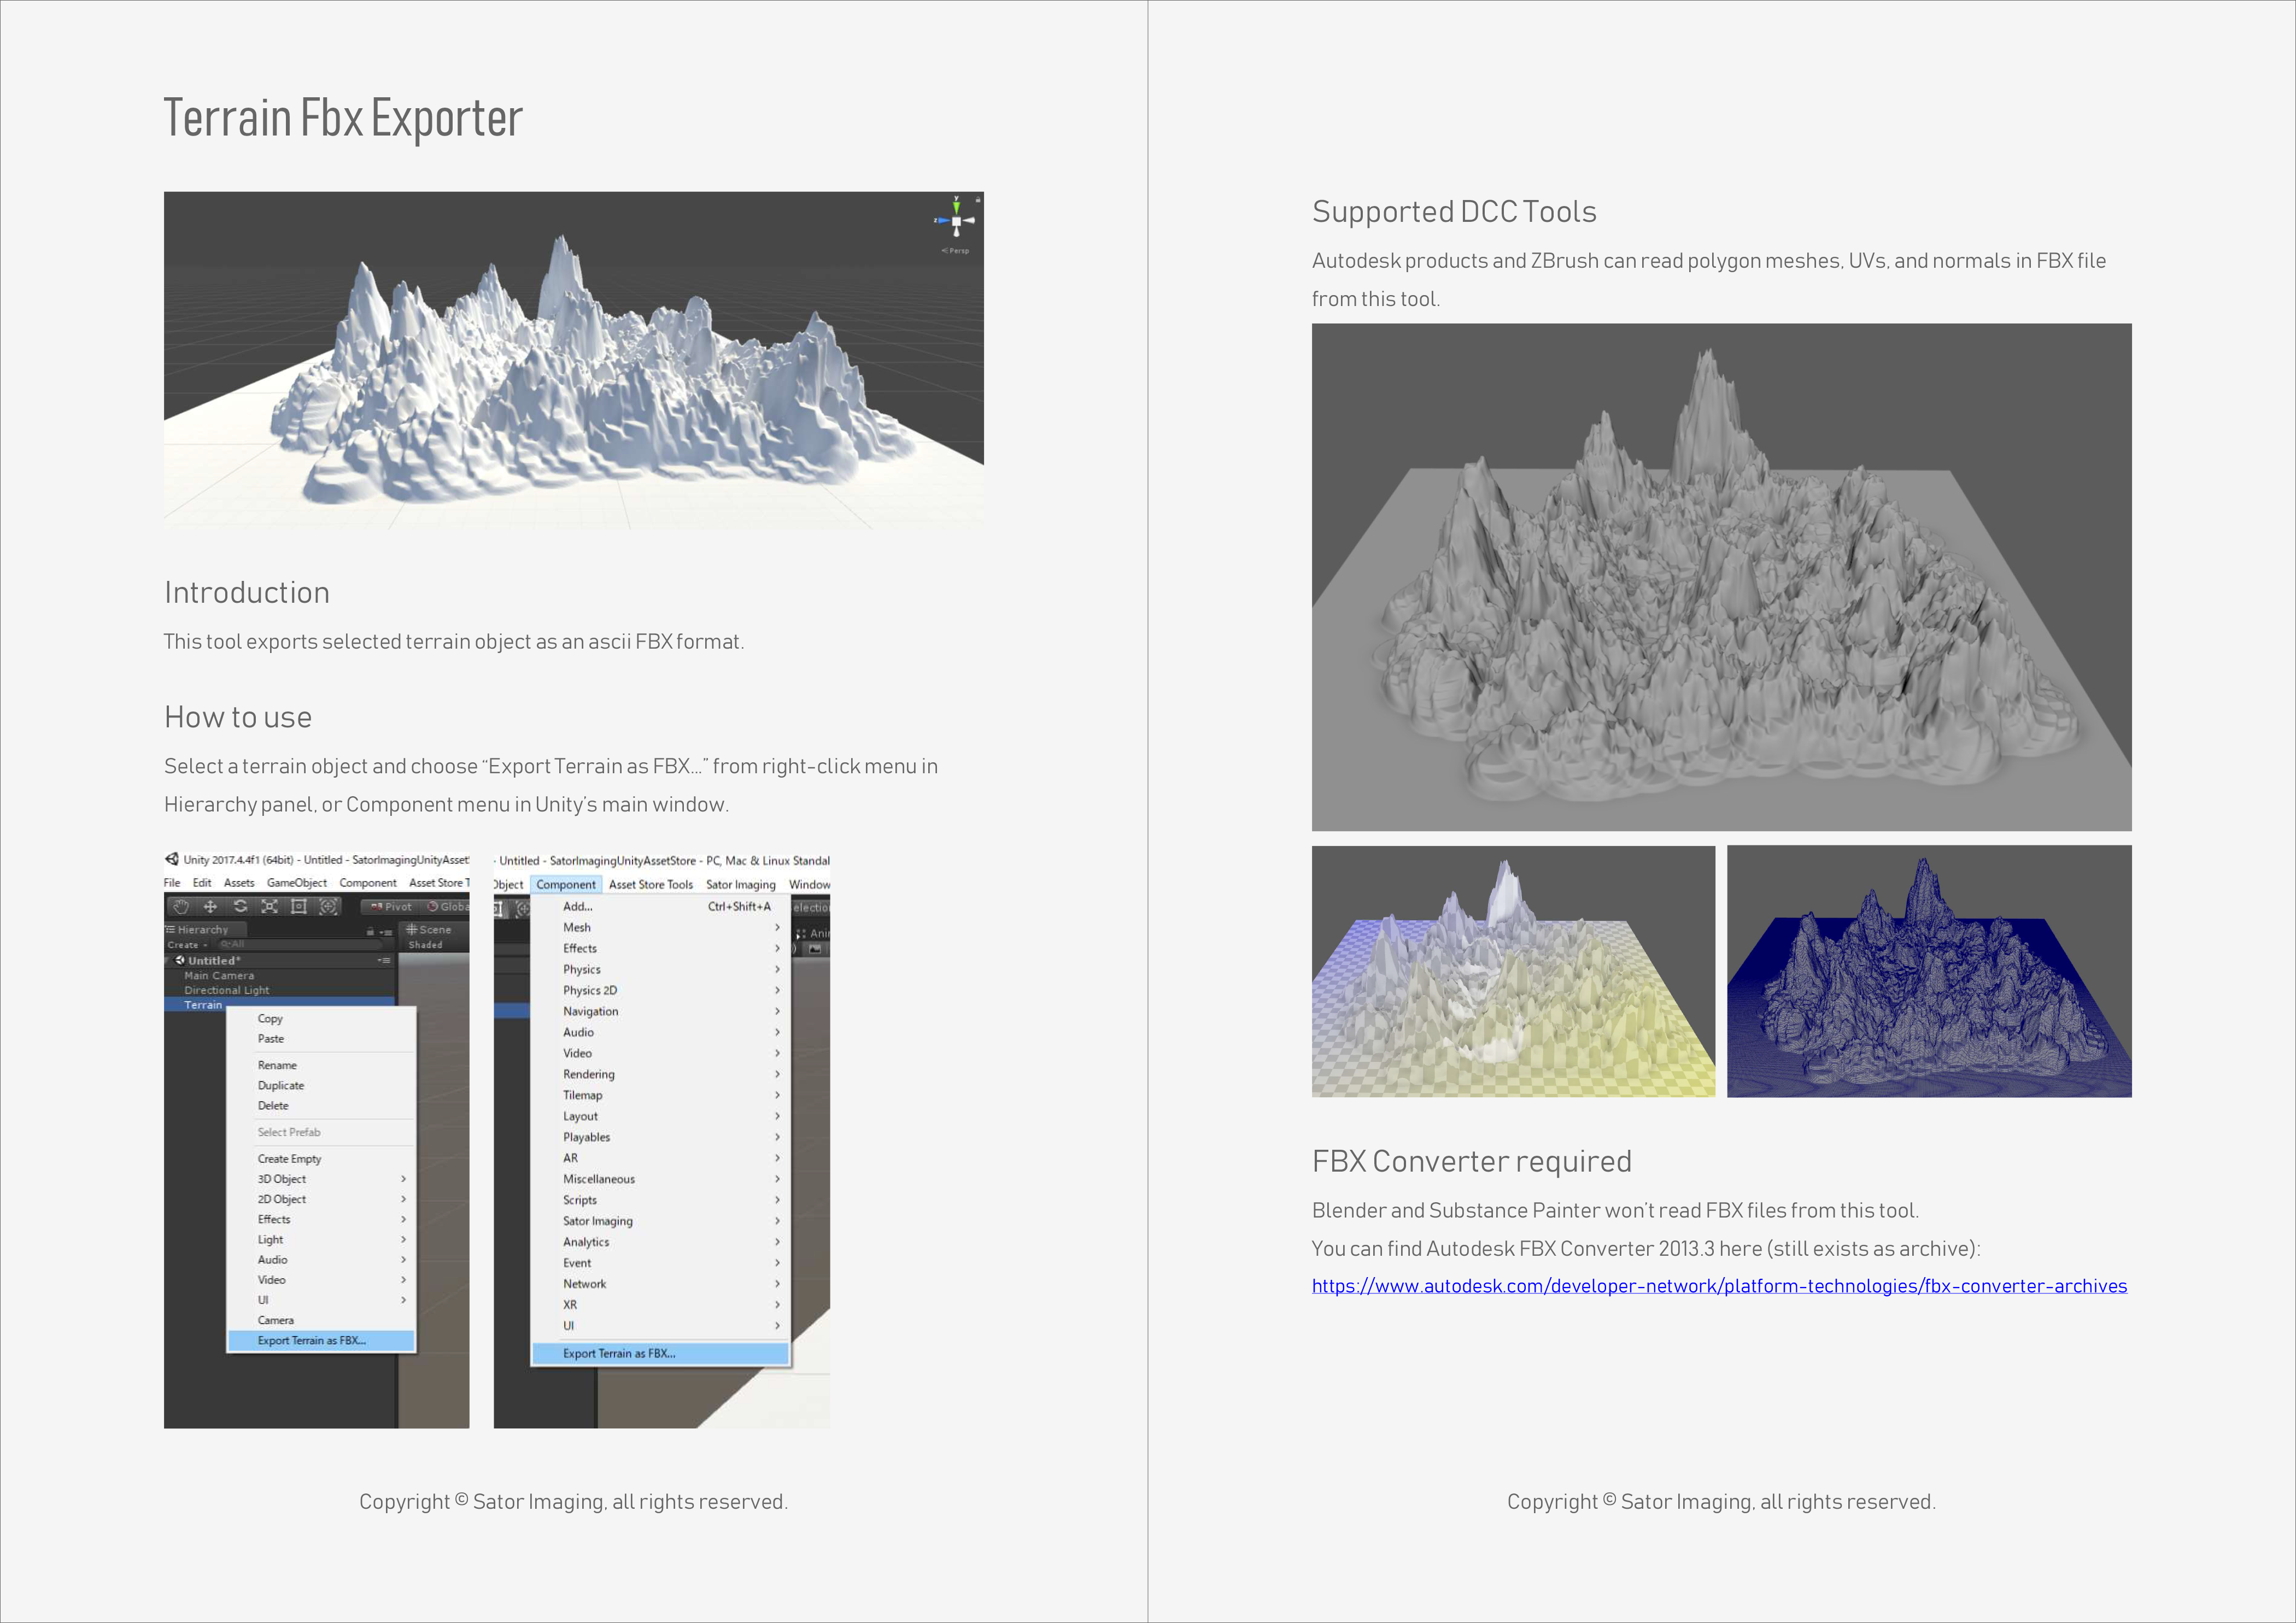
Task: Click the Unity logo in title bar
Action: click(172, 860)
